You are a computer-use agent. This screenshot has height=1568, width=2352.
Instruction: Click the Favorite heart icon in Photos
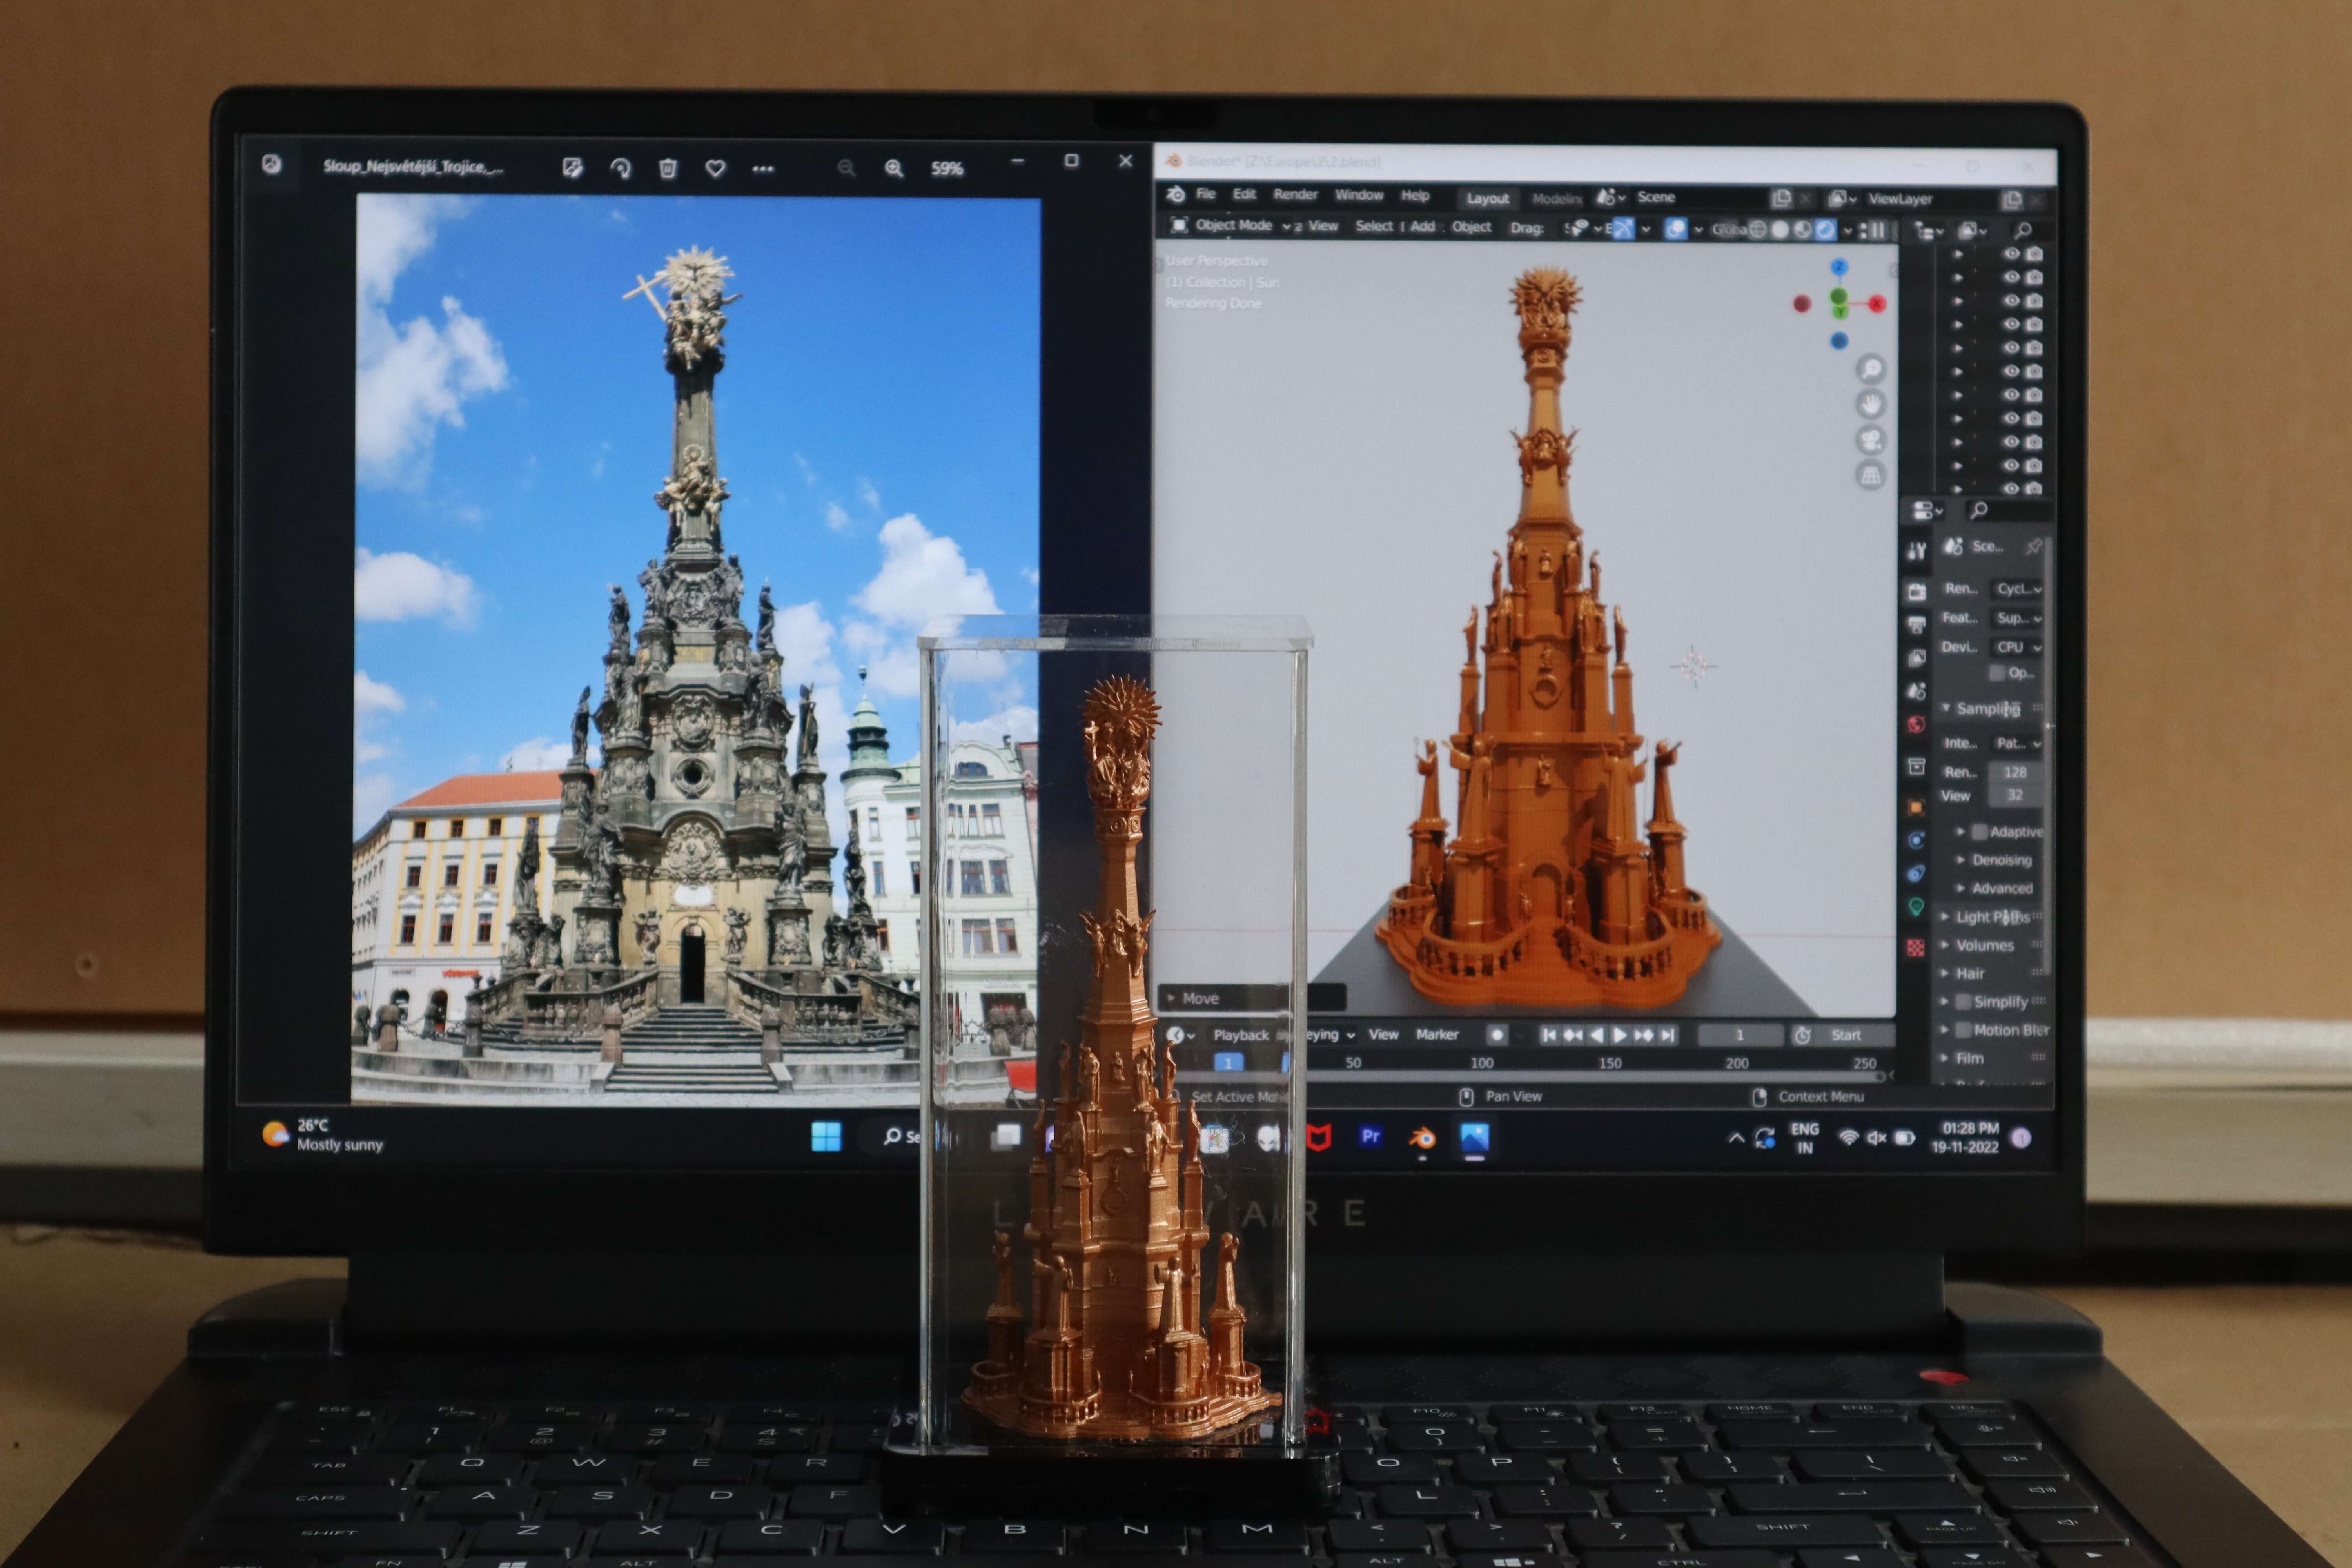[715, 168]
